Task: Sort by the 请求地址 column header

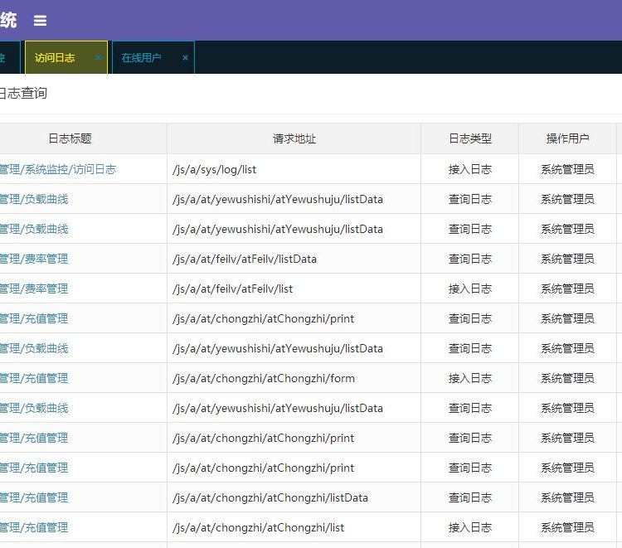Action: click(x=294, y=139)
